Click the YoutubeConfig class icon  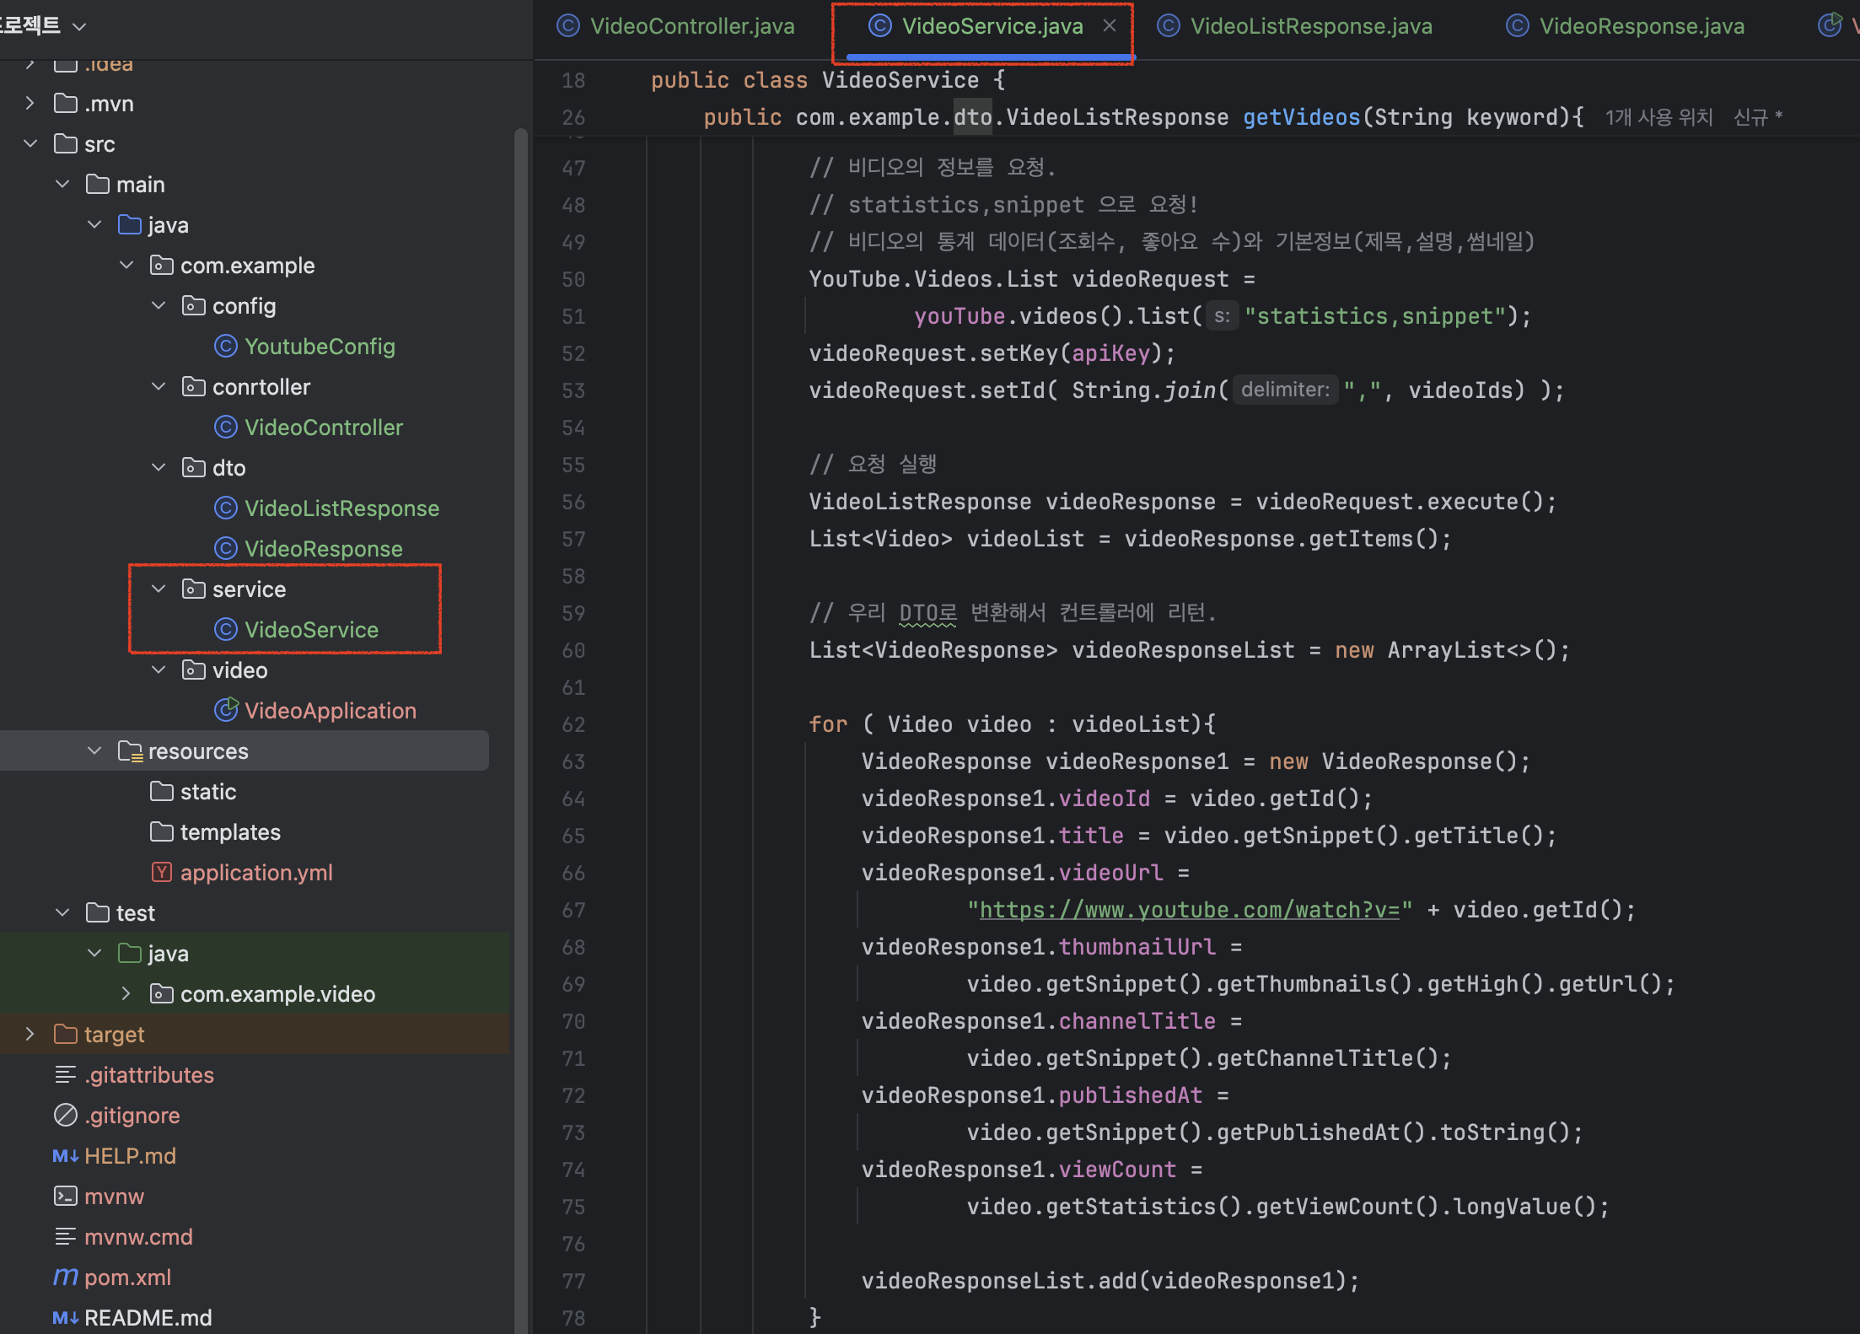pyautogui.click(x=226, y=347)
